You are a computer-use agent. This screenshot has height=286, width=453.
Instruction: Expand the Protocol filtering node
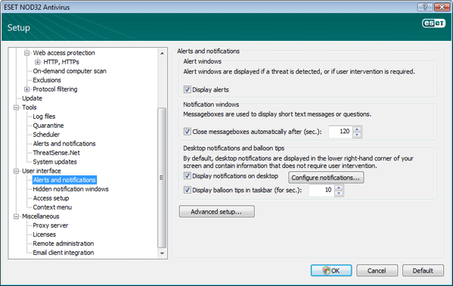(27, 89)
